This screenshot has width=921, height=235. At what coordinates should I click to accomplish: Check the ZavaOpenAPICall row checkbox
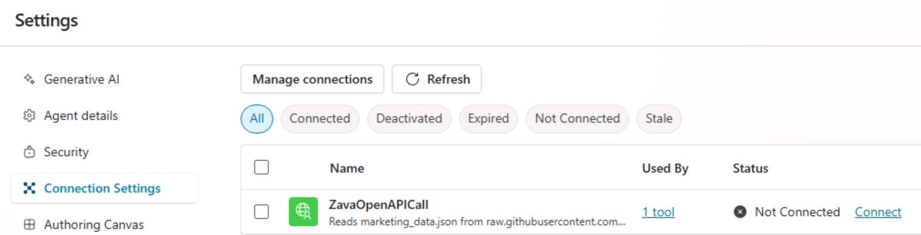[x=261, y=211]
